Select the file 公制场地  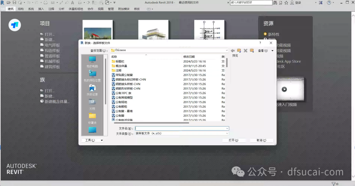click(121, 102)
